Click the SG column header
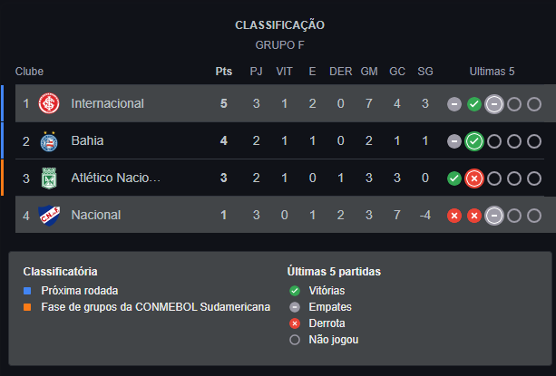Viewport: 556px width, 376px height. tap(425, 72)
